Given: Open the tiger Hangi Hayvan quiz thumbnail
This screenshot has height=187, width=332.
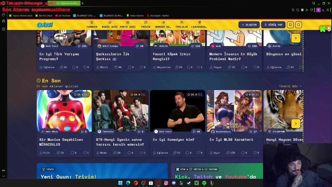Looking at the screenshot, I should 283,111.
